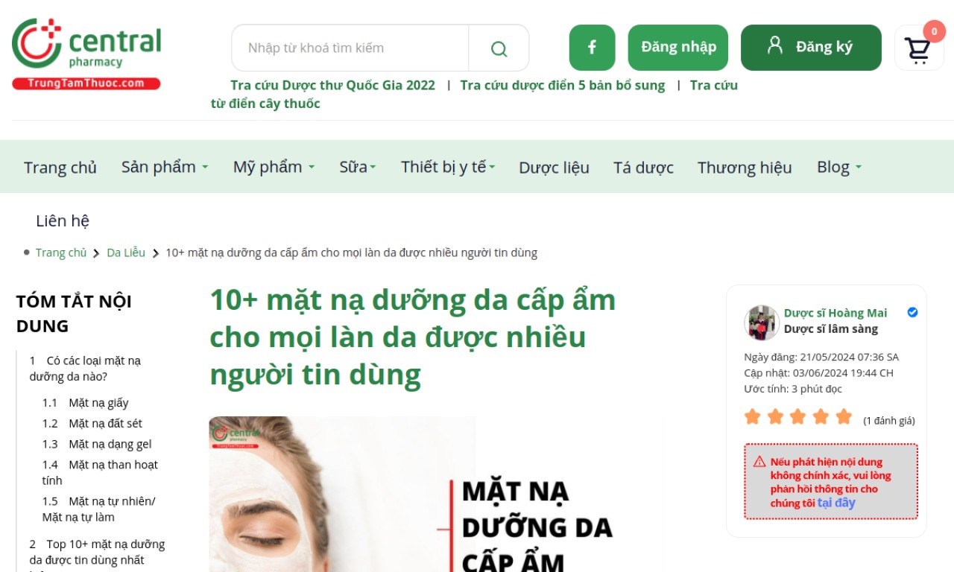Rate the article one star
Image resolution: width=954 pixels, height=572 pixels.
[753, 416]
